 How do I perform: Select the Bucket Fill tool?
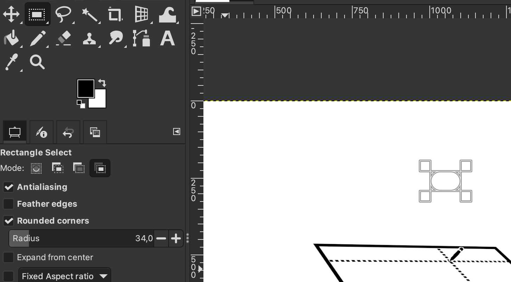[x=11, y=38]
